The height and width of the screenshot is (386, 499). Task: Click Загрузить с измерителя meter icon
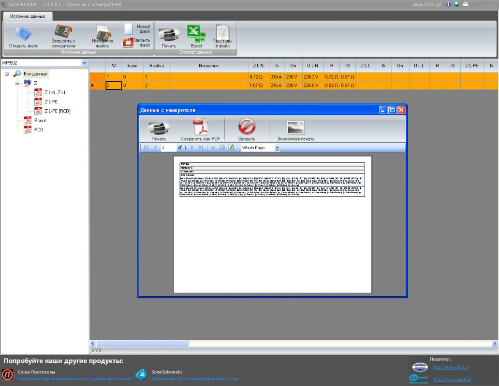[63, 31]
